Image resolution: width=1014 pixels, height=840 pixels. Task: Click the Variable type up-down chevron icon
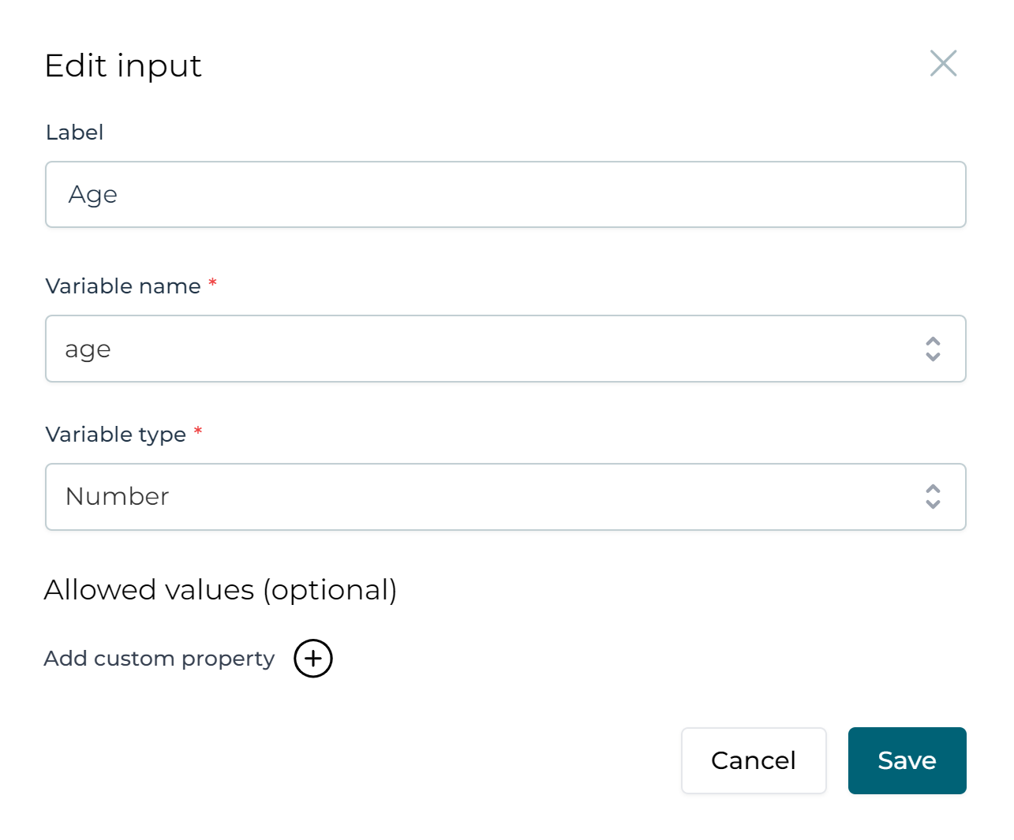[932, 497]
